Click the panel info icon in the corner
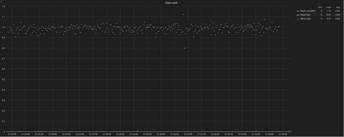 pyautogui.click(x=1, y=1)
